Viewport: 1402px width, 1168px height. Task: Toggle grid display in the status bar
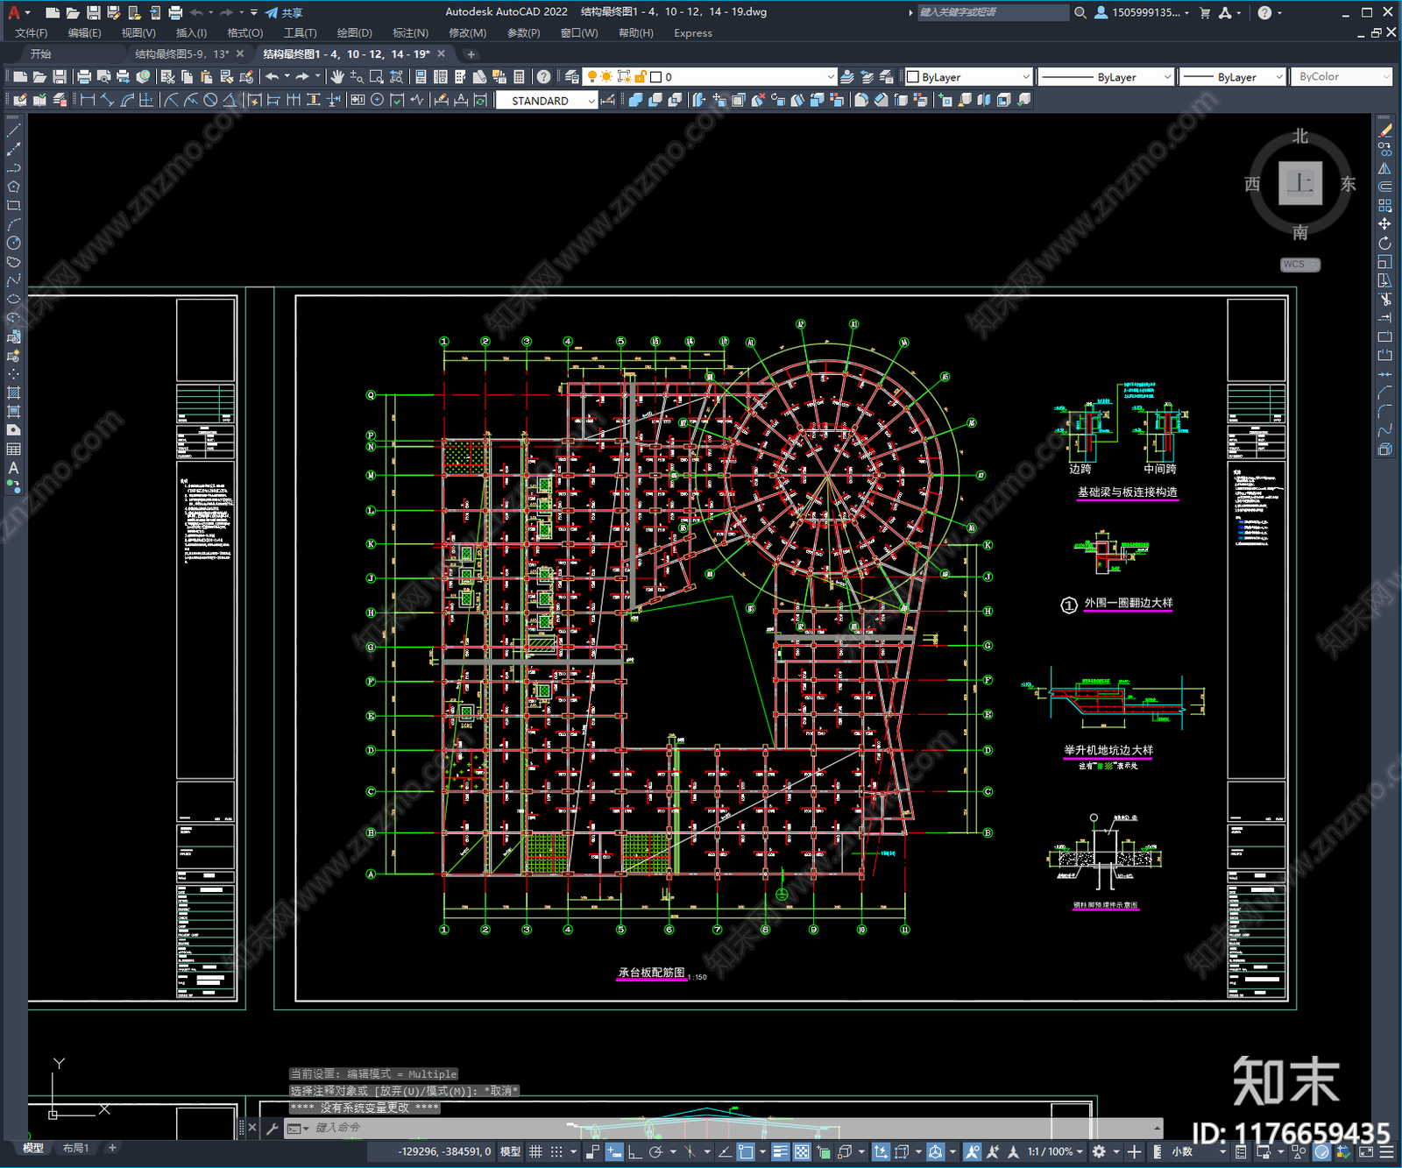pos(535,1151)
